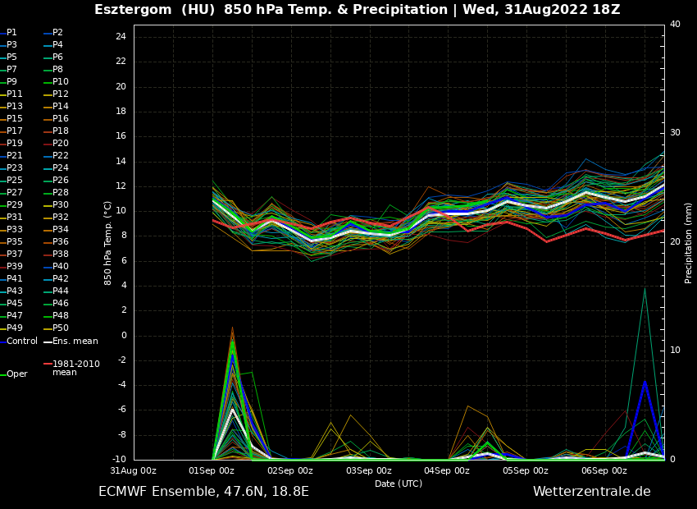Click the Ens. mean legend entry
697x509 pixels.
click(x=75, y=342)
